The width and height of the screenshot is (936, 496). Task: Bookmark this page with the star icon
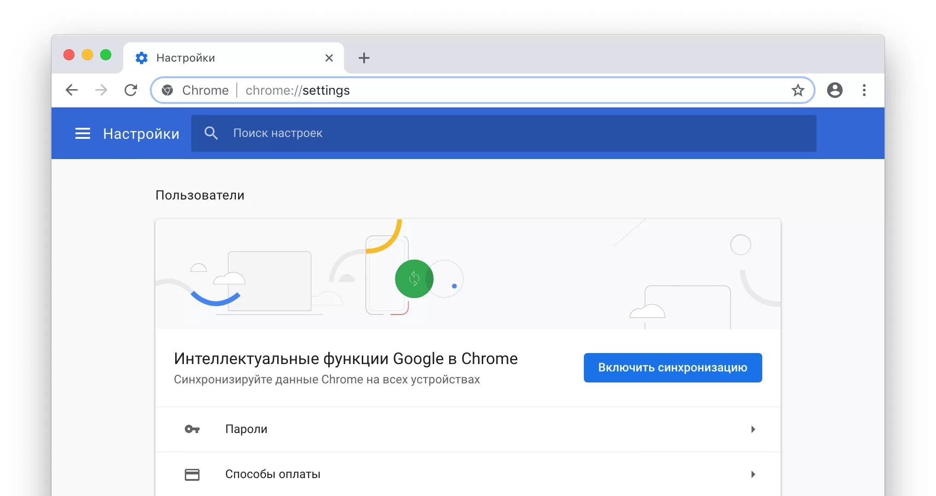coord(798,90)
